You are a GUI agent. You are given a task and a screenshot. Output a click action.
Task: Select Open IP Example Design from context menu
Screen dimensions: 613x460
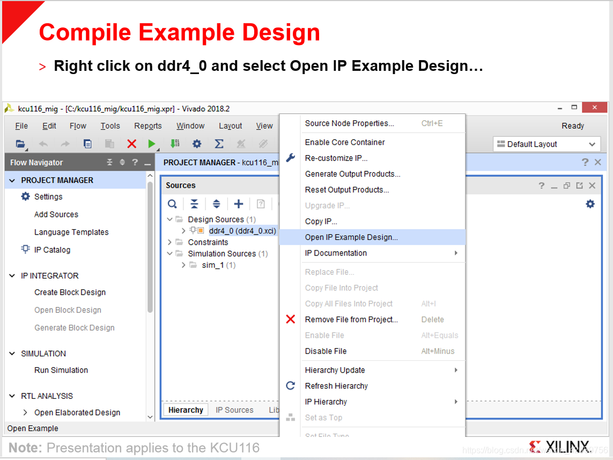click(x=373, y=237)
